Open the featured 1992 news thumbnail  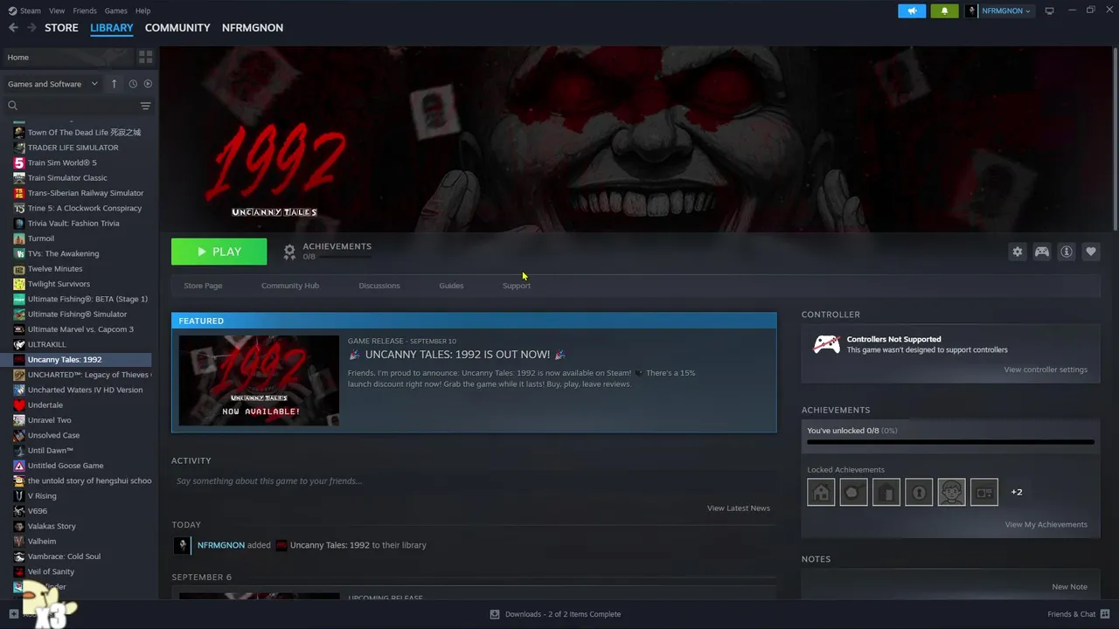[x=259, y=380]
